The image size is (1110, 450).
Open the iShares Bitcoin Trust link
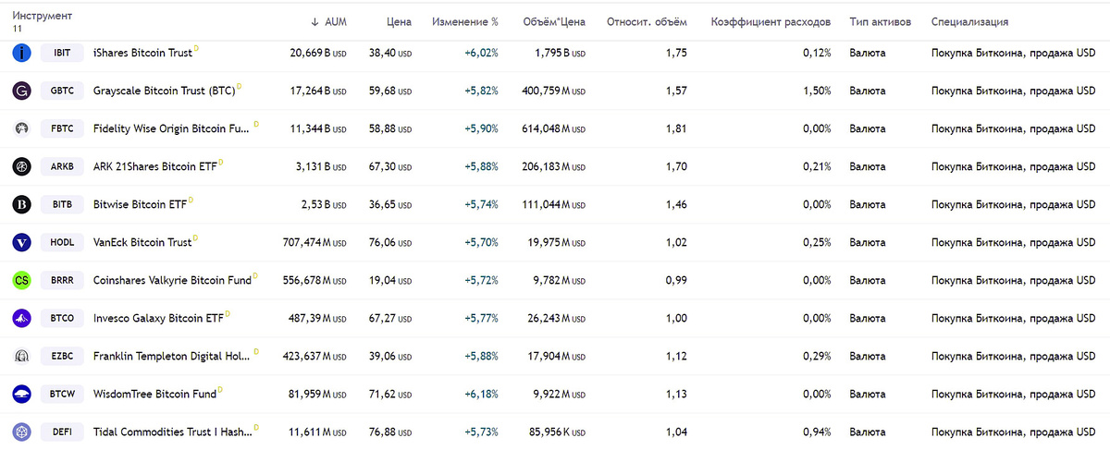(142, 54)
